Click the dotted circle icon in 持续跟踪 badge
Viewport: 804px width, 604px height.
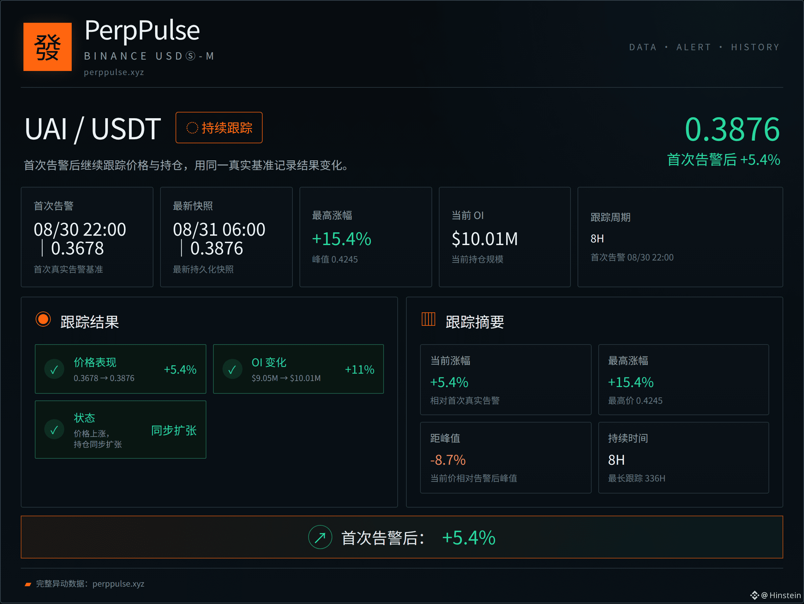pos(192,128)
